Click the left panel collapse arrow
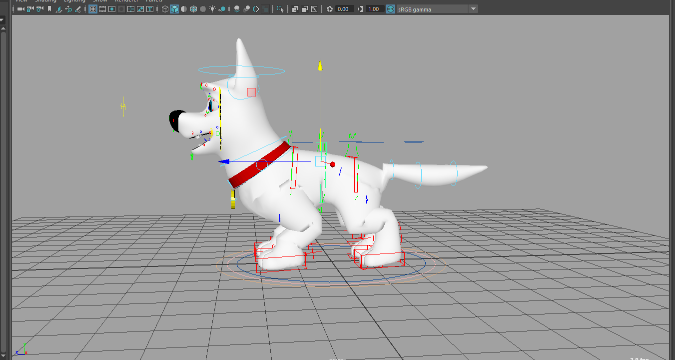Image resolution: width=675 pixels, height=360 pixels. click(x=2, y=20)
